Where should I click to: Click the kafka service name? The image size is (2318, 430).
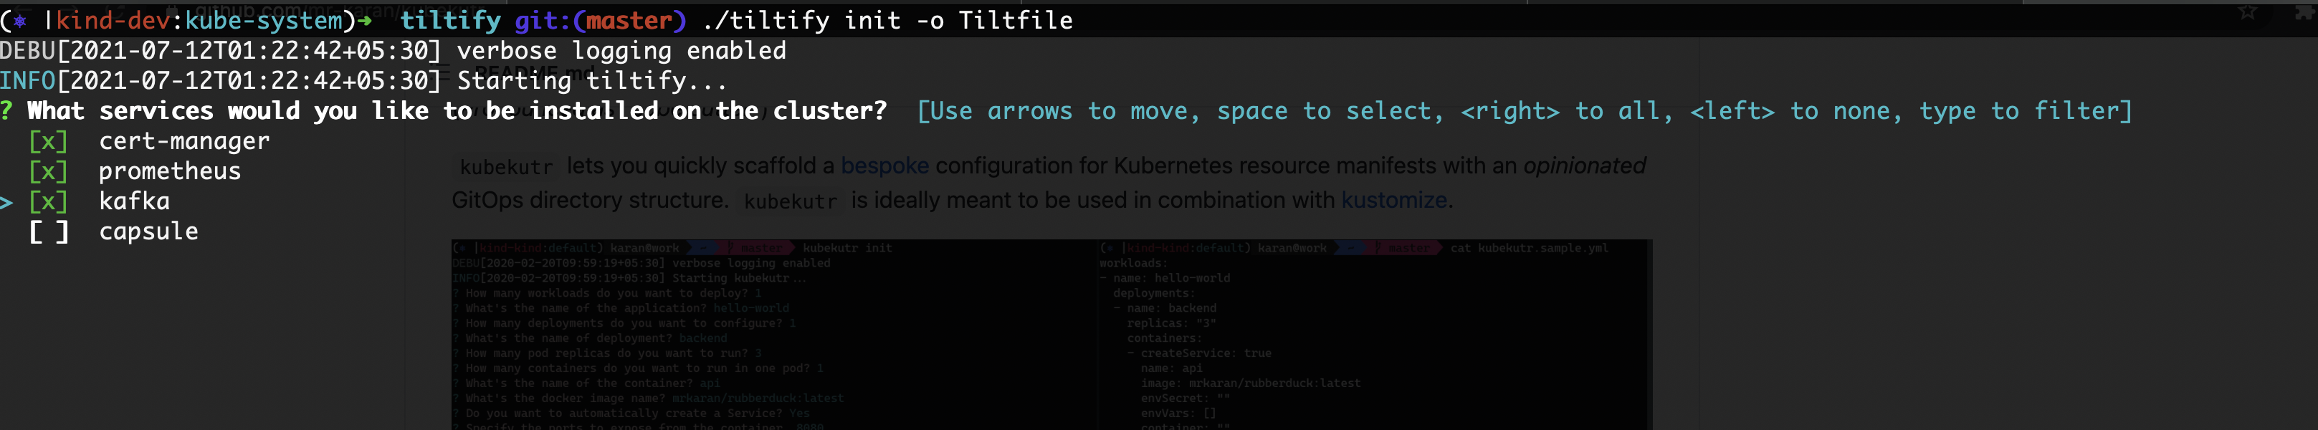click(134, 201)
